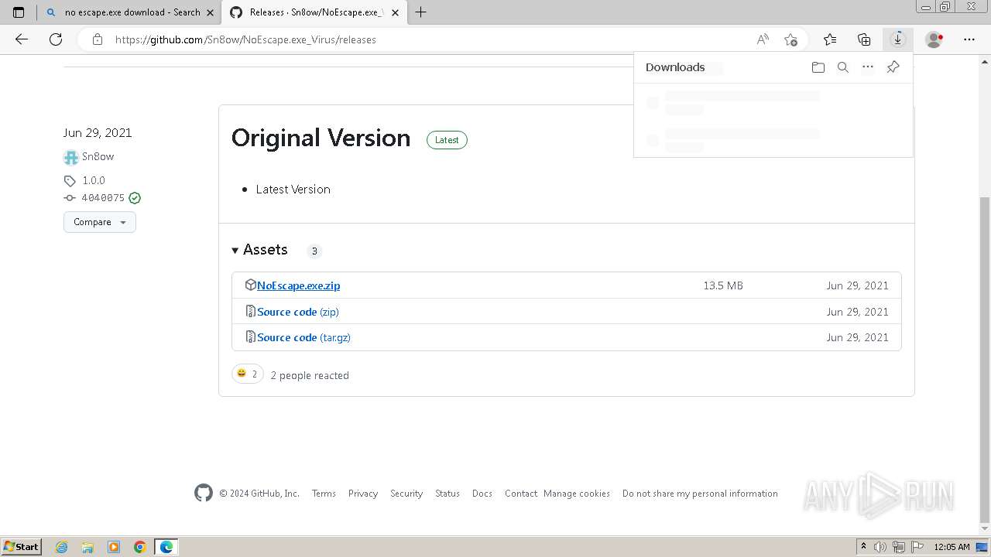The image size is (991, 557).
Task: Download Source code (zip)
Action: click(x=298, y=312)
